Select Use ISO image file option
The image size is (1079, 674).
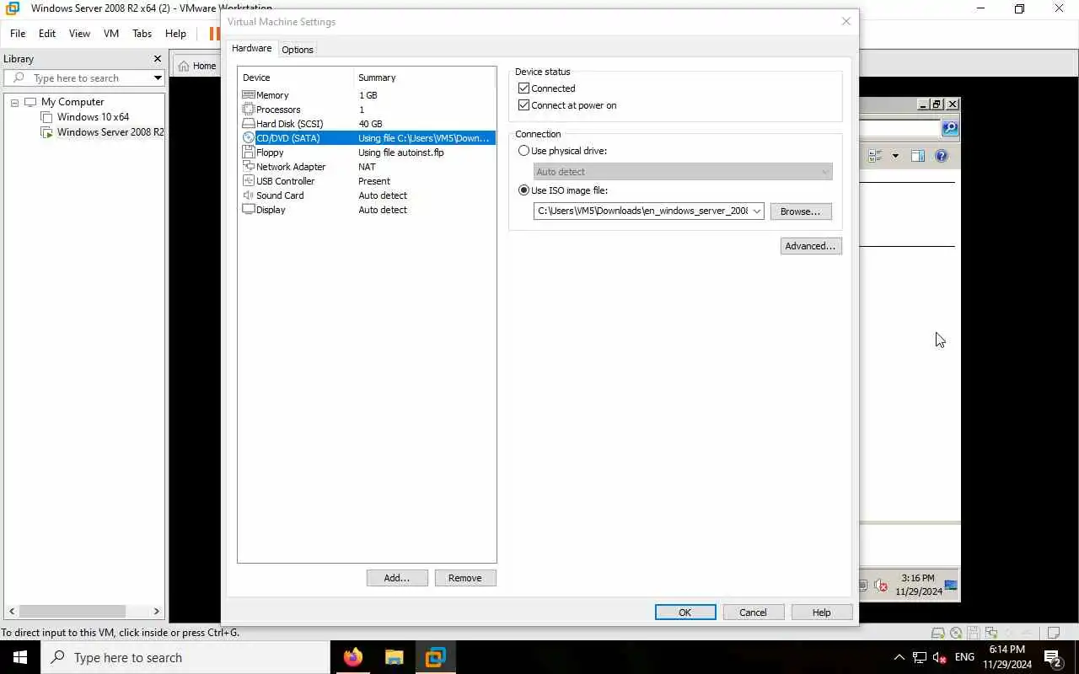click(524, 190)
